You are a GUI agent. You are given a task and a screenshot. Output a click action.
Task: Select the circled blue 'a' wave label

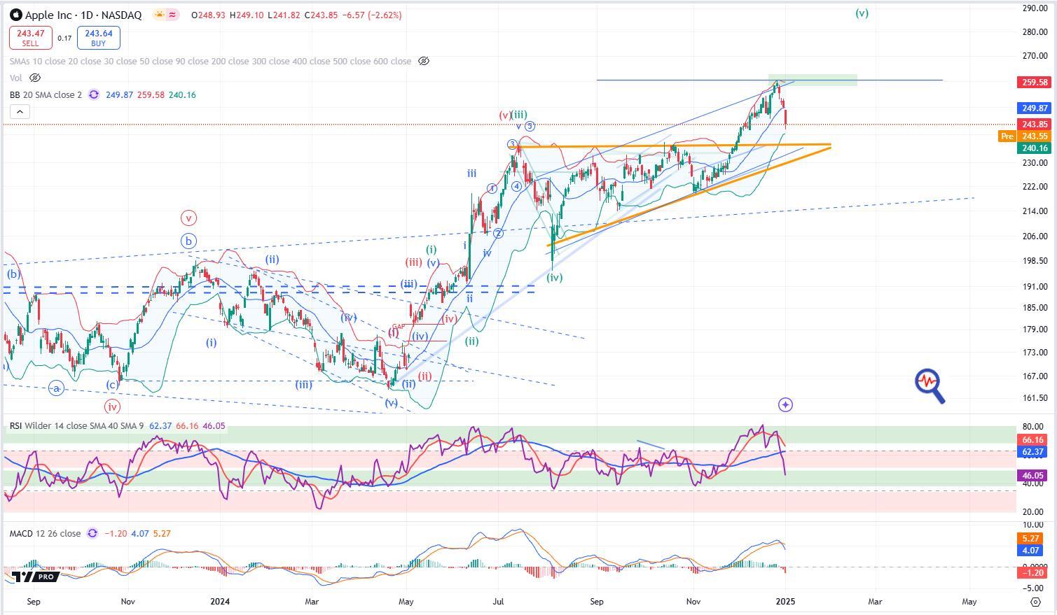[56, 388]
